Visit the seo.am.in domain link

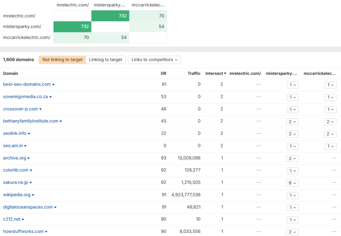(13, 146)
